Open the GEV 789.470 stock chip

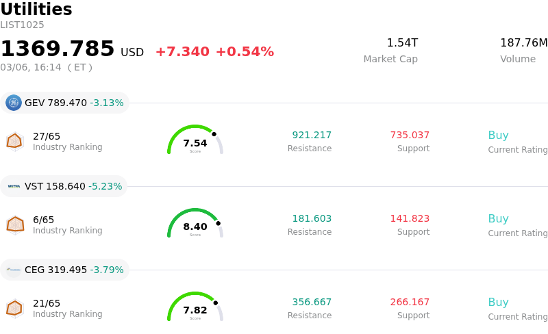click(x=65, y=103)
